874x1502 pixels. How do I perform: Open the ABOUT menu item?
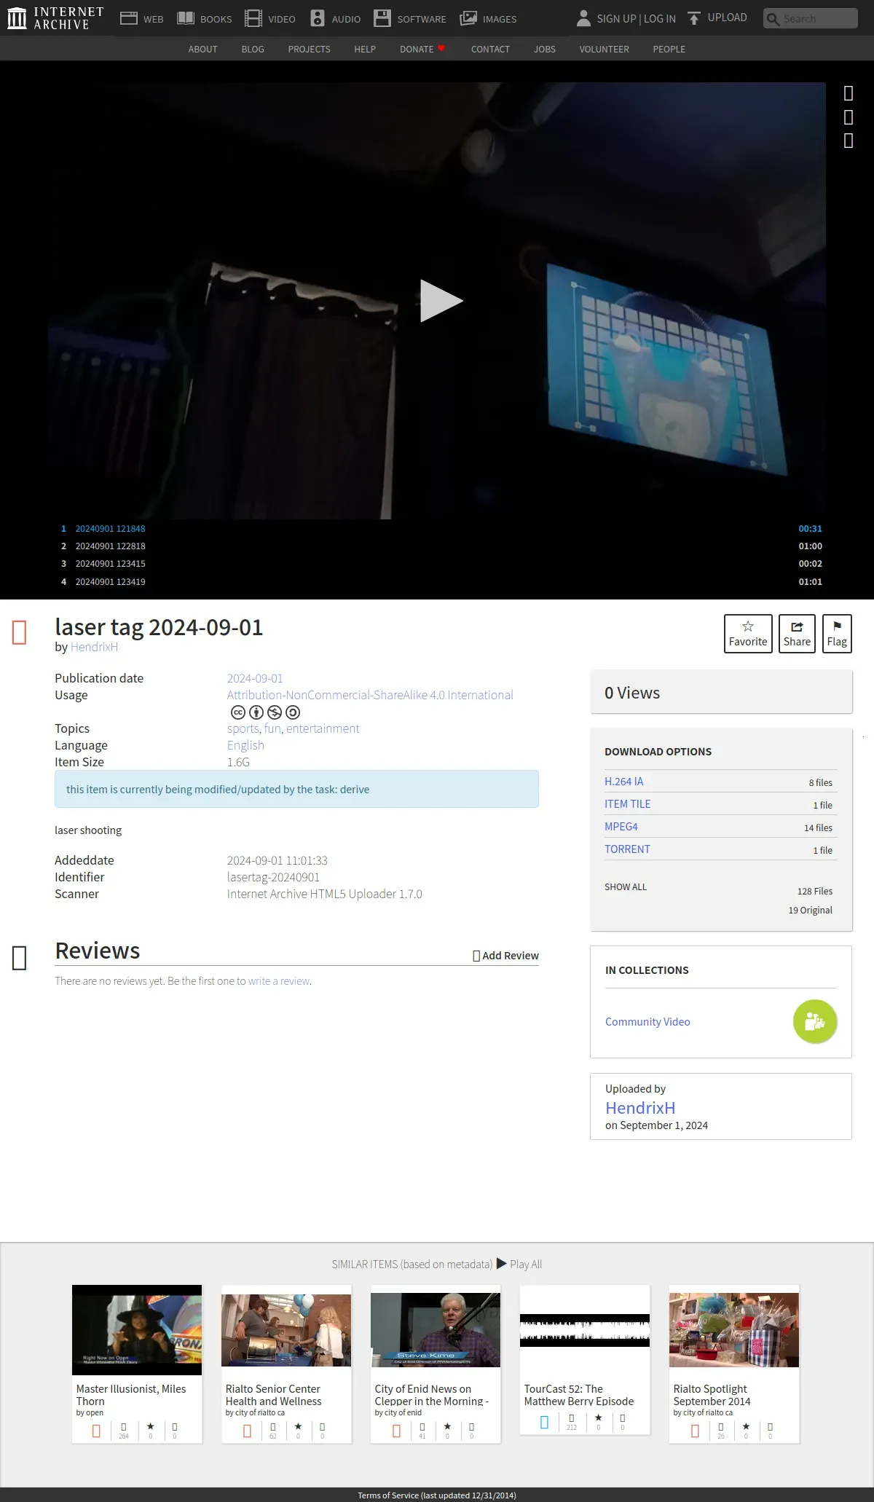pos(202,49)
